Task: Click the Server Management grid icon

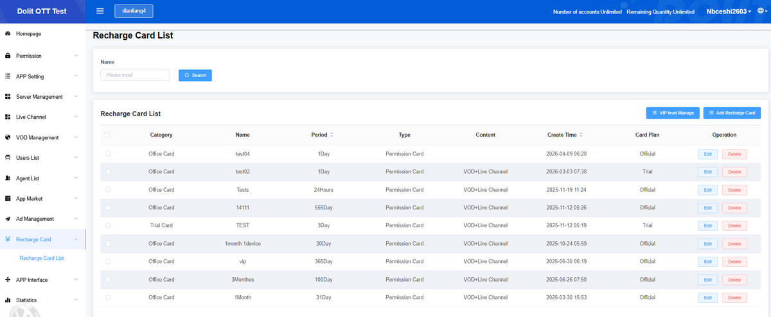Action: pyautogui.click(x=8, y=97)
